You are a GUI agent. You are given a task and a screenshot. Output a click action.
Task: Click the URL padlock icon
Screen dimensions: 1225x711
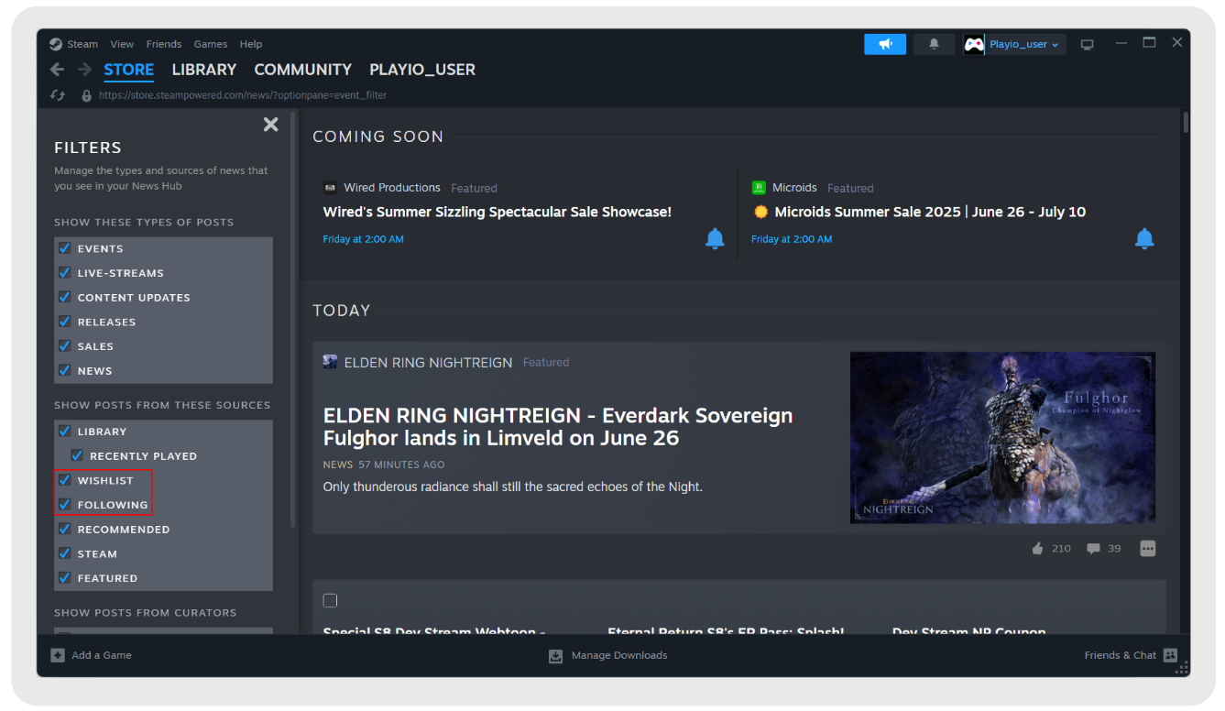(x=86, y=95)
